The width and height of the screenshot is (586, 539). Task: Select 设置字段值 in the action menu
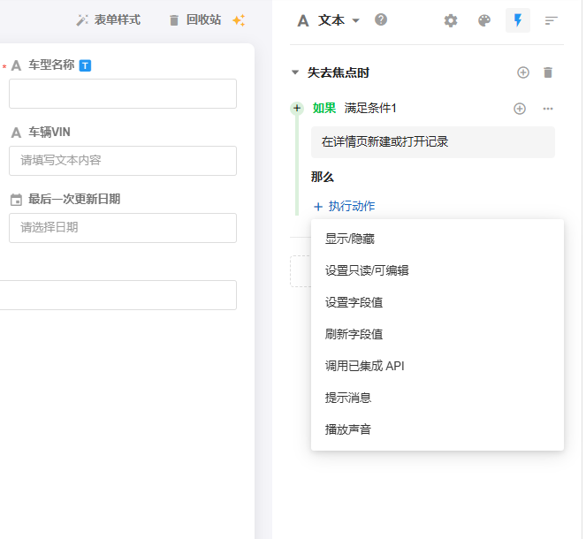point(354,302)
